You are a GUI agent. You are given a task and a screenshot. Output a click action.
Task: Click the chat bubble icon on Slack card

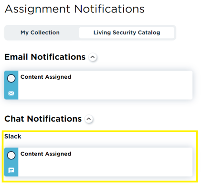click(x=11, y=170)
